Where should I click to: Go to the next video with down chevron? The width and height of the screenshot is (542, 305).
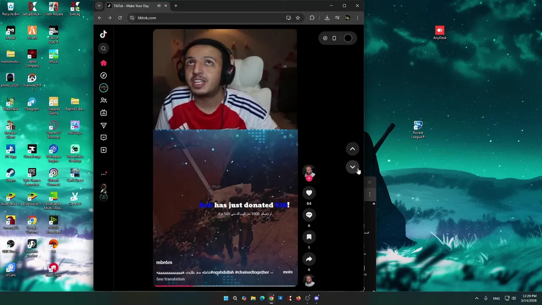[352, 167]
